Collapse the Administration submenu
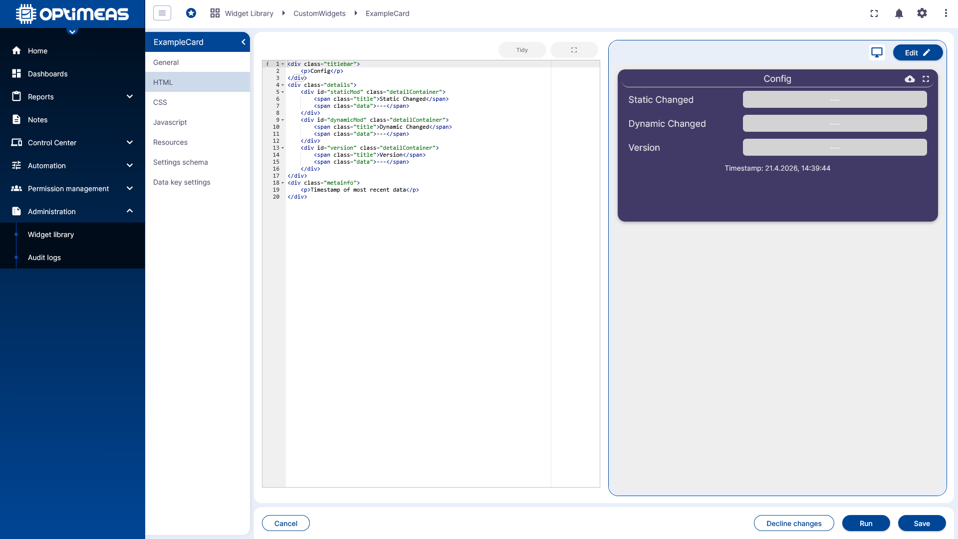Image resolution: width=958 pixels, height=539 pixels. 130,211
